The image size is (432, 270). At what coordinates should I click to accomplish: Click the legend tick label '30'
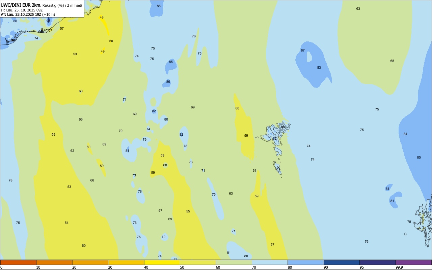[x=110, y=267]
